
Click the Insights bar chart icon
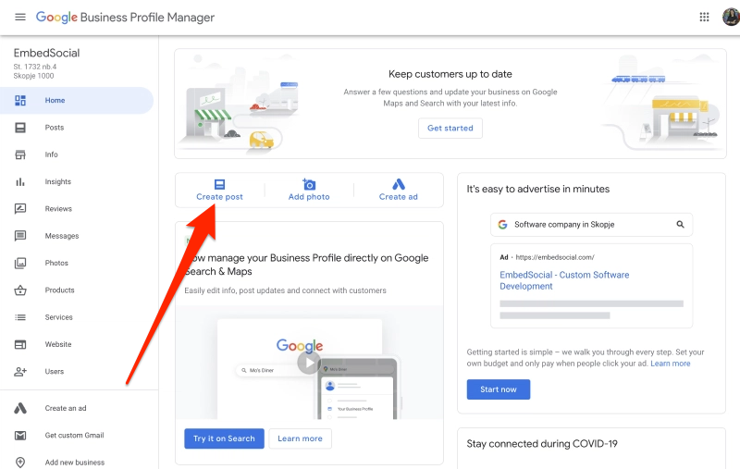pos(20,181)
